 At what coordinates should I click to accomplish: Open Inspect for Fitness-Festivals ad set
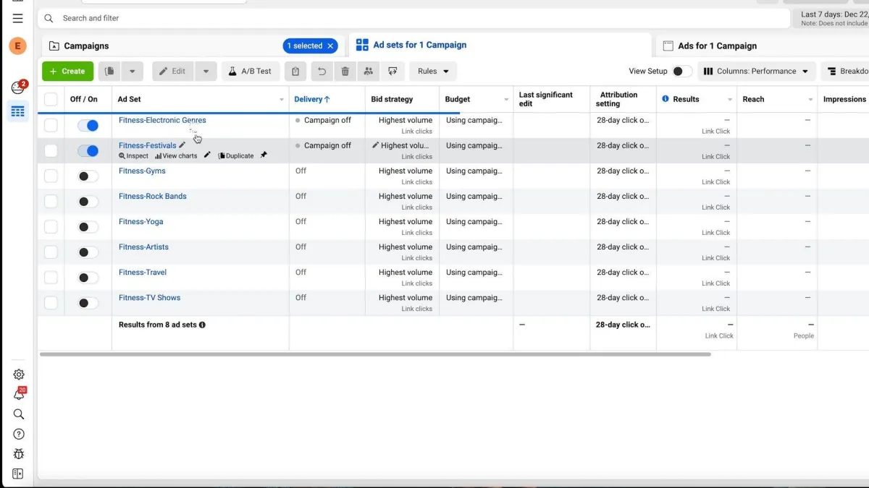134,156
